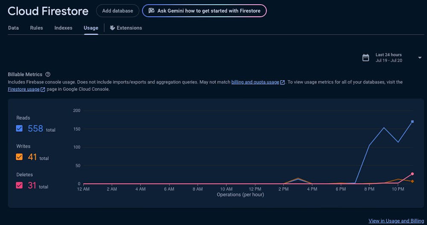Image resolution: width=427 pixels, height=225 pixels.
Task: Click the blue Reads endpoint square marker
Action: click(x=412, y=121)
